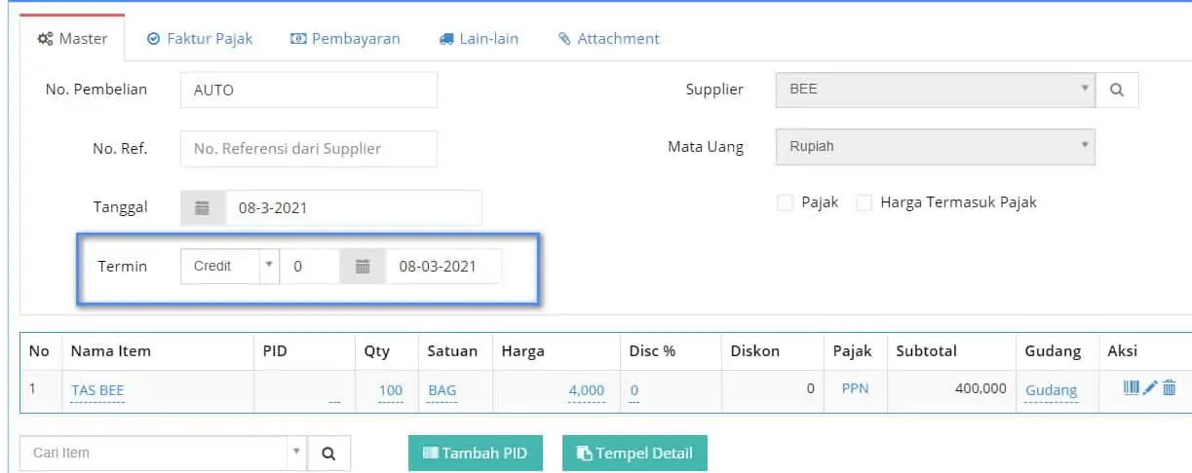Viewport: 1192px width, 473px height.
Task: Expand the Cari Item dropdown arrow
Action: tap(296, 452)
